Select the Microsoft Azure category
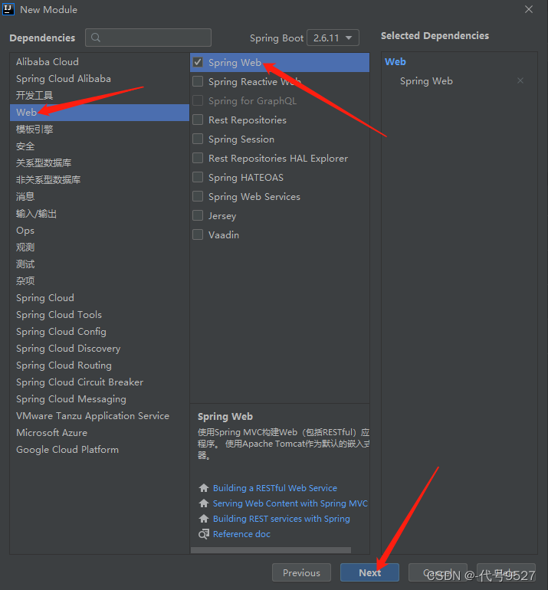 click(100, 433)
